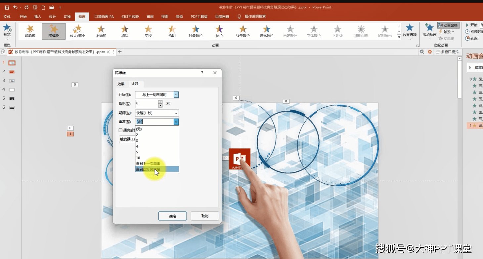Open the 触发 trigger dropdown in ribbon
The width and height of the screenshot is (483, 259).
pyautogui.click(x=447, y=32)
